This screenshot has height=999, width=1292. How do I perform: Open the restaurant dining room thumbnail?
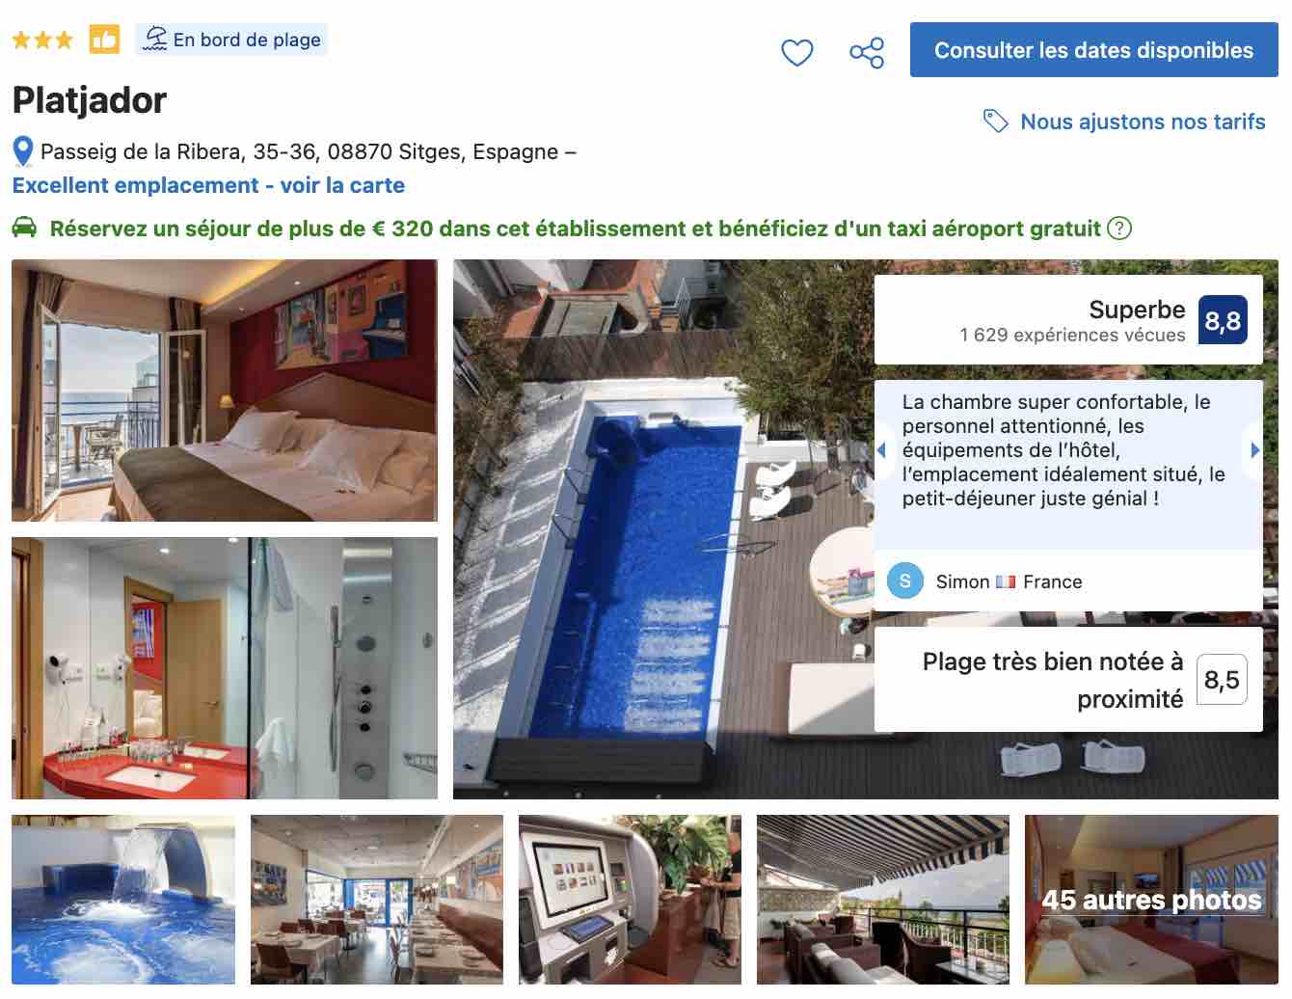click(377, 900)
